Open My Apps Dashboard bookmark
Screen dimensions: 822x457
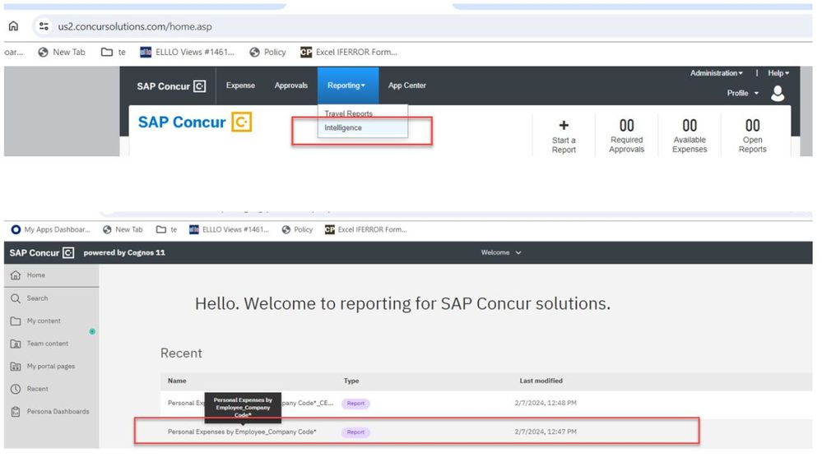pos(50,229)
